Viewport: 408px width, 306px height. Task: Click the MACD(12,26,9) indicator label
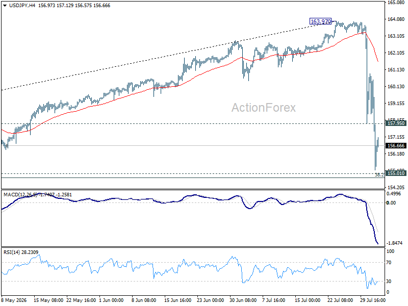point(20,195)
